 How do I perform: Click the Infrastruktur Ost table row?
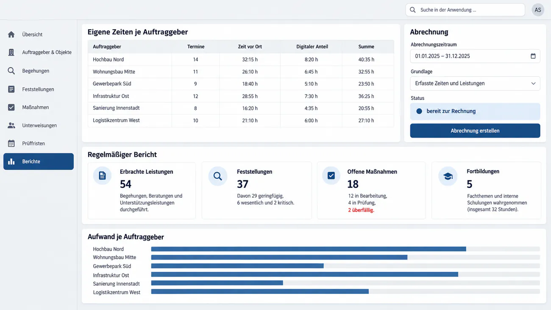pyautogui.click(x=241, y=96)
